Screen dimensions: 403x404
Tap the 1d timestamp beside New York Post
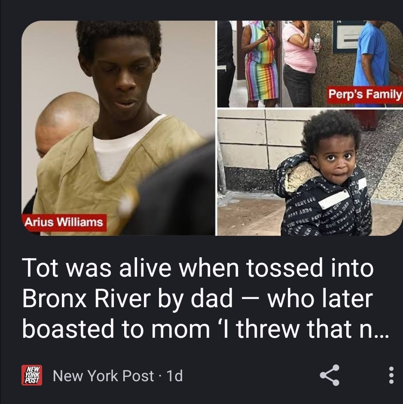tap(175, 376)
